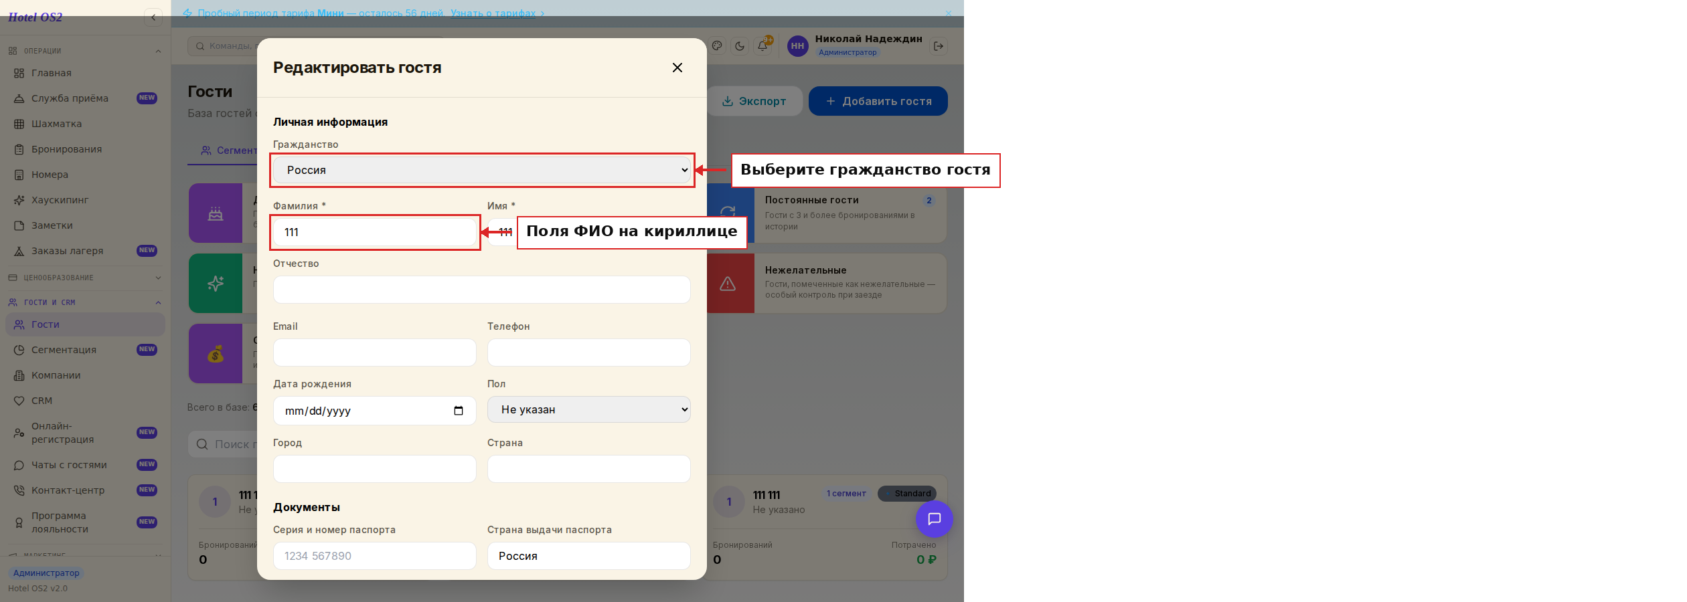Toggle dark mode moon icon
This screenshot has width=1687, height=602.
740,46
